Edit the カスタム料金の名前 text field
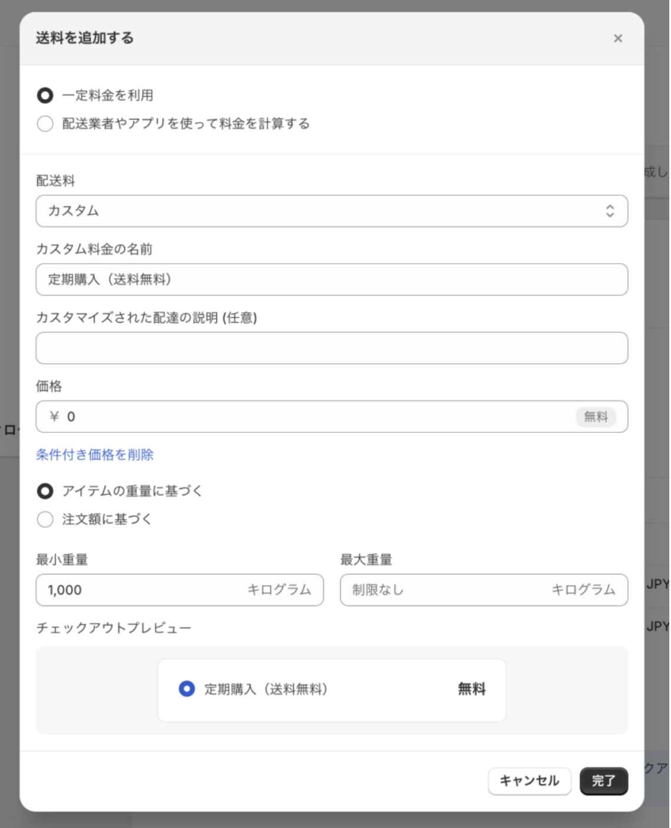Viewport: 671px width, 828px height. (x=331, y=280)
